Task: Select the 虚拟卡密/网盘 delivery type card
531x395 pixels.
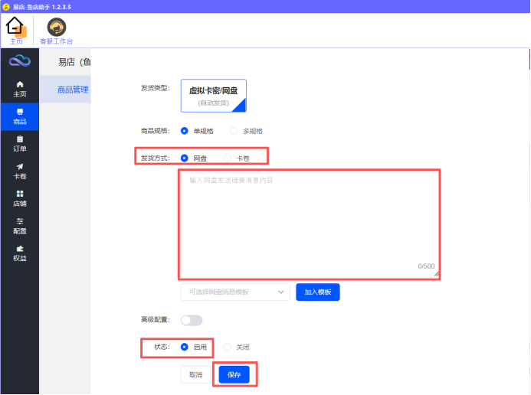Action: click(x=213, y=96)
